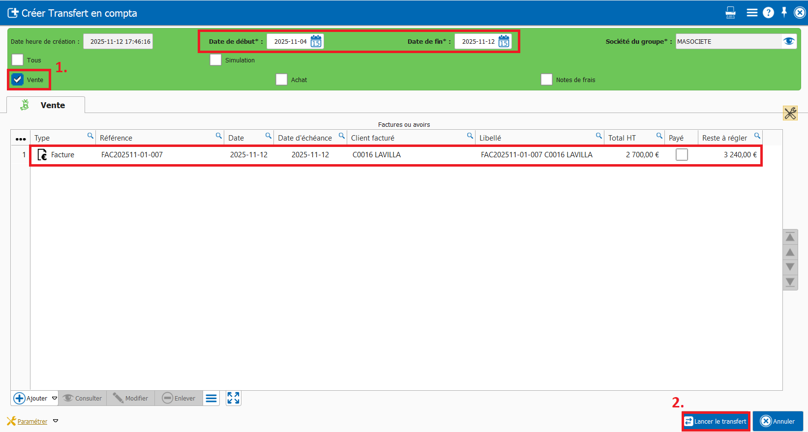The height and width of the screenshot is (432, 808).
Task: Enable the Simulation checkbox
Action: pos(215,60)
